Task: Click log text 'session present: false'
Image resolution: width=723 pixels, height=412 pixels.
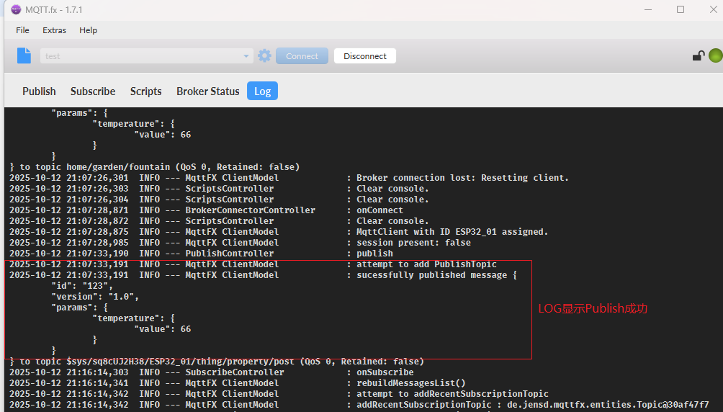Action: coord(413,242)
